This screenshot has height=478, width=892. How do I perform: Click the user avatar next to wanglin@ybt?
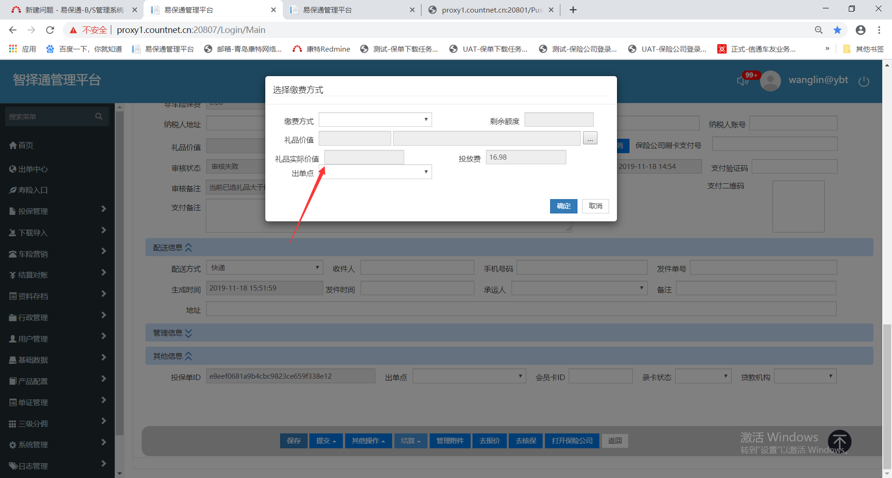click(771, 81)
